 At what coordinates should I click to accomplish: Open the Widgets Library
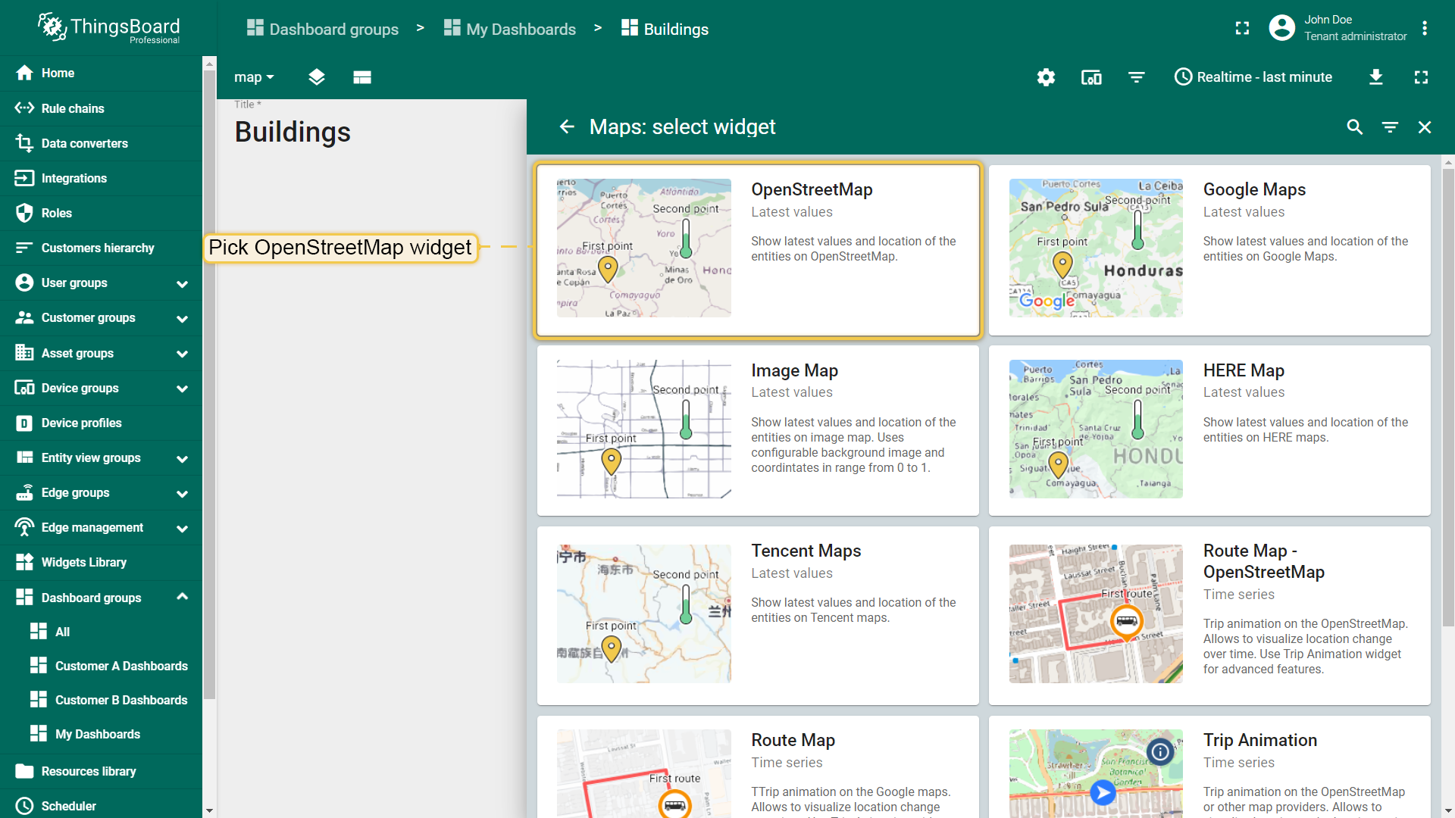(101, 562)
